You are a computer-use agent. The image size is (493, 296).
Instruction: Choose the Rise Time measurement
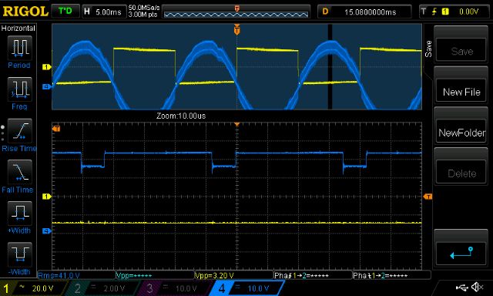(19, 131)
